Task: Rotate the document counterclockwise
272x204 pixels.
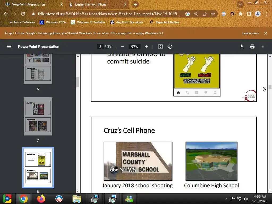Action: click(170, 46)
